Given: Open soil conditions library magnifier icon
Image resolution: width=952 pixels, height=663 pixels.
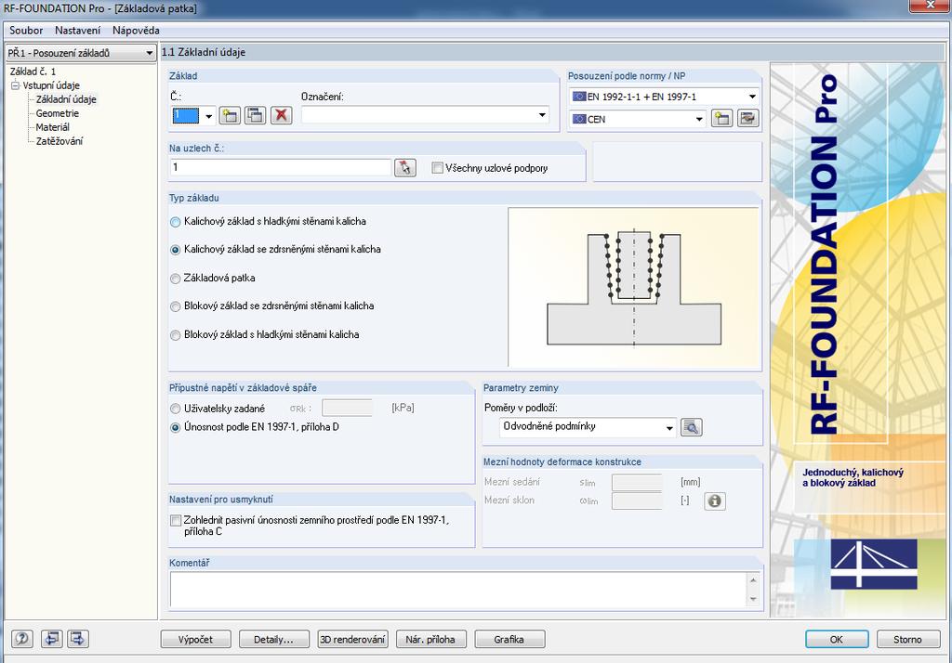Looking at the screenshot, I should pos(691,427).
